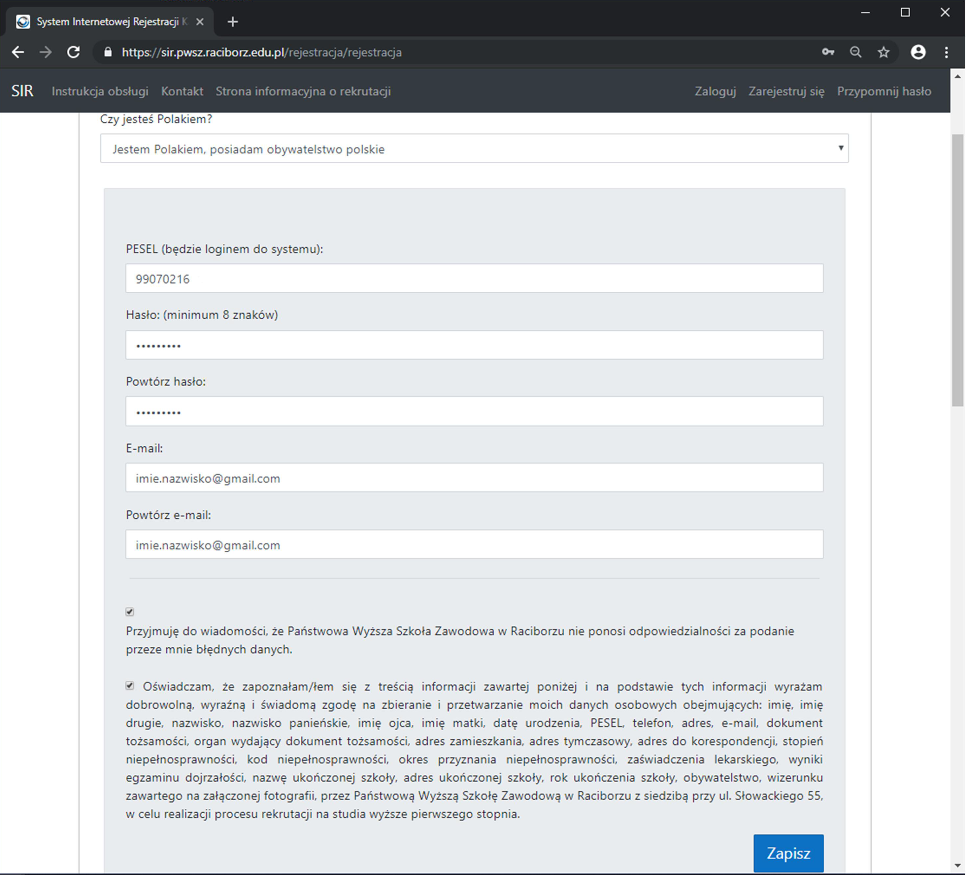Click the blue Zapisz button
Image resolution: width=966 pixels, height=875 pixels.
point(789,853)
